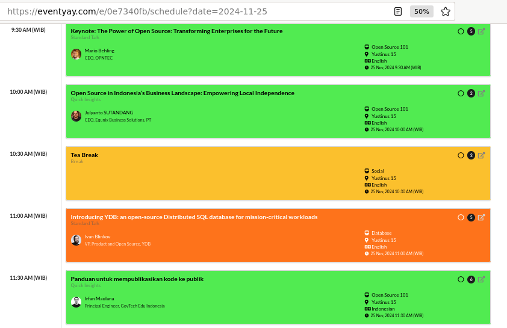Open Introducing YDB session title

click(x=194, y=217)
